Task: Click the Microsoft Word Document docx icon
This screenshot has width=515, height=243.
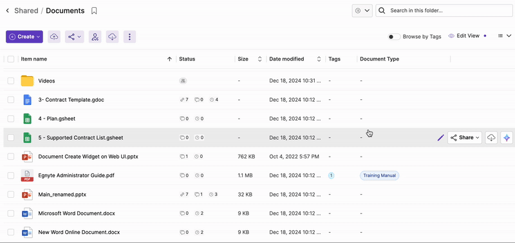Action: (27, 213)
